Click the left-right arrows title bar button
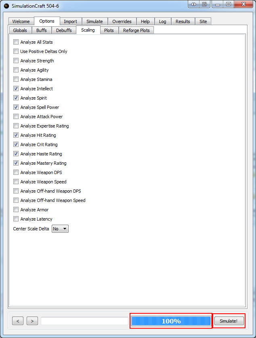 (x=194, y=4)
